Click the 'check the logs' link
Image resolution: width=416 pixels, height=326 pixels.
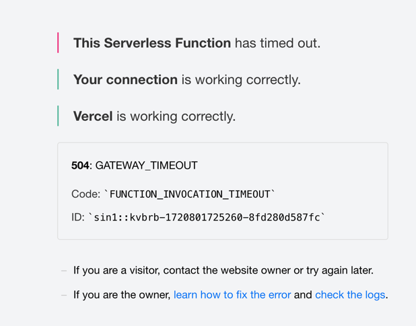click(350, 294)
